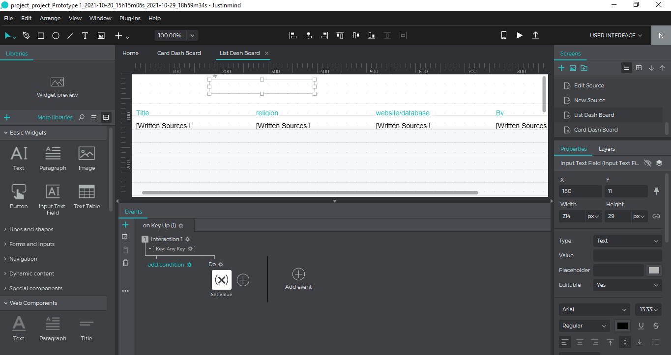Open the zoom level dropdown

tap(192, 35)
